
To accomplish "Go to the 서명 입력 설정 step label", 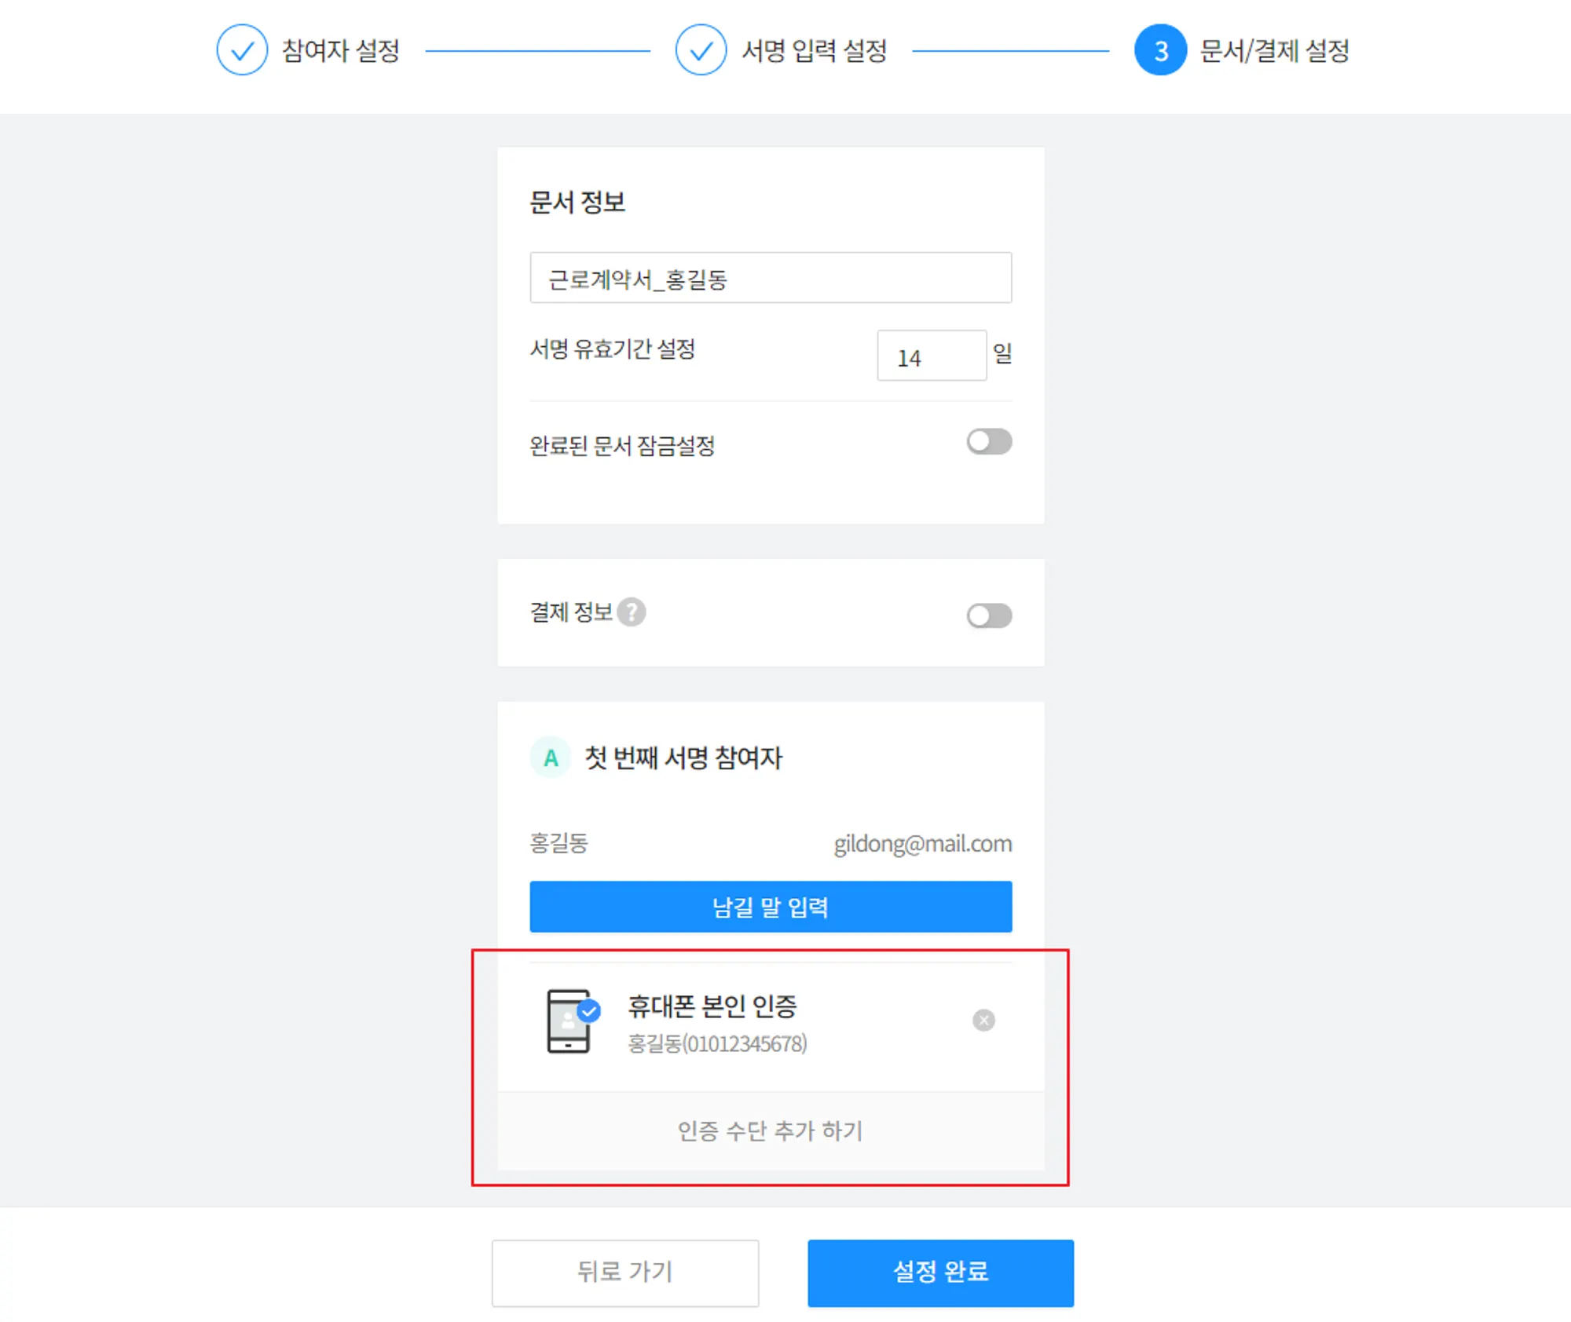I will tap(815, 51).
